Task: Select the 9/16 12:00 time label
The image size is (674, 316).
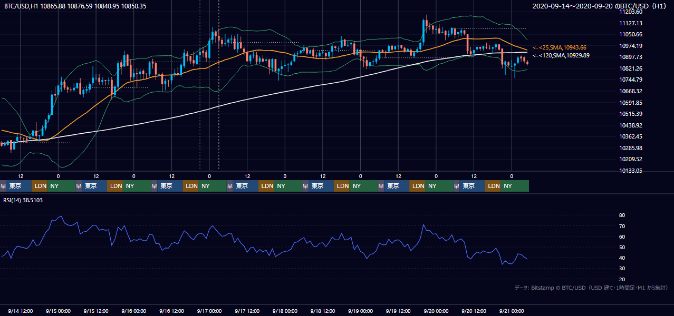Action: pos(171,311)
